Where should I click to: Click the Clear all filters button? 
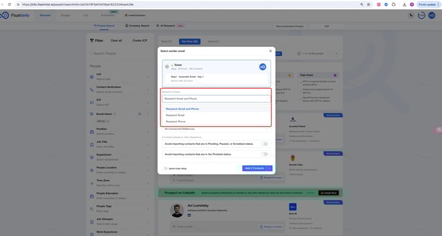click(116, 41)
